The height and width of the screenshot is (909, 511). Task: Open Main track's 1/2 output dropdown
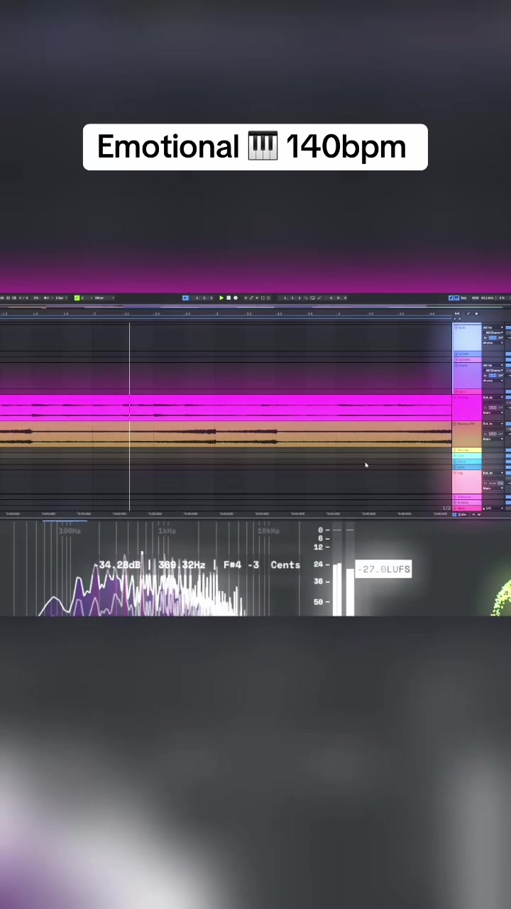pos(494,508)
